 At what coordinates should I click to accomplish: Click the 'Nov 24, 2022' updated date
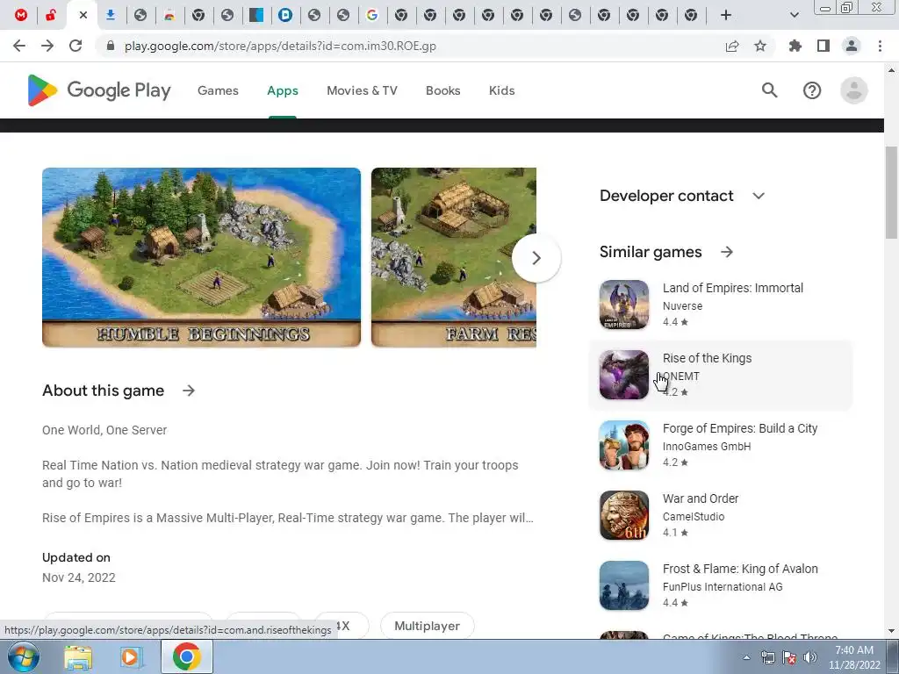pyautogui.click(x=78, y=577)
